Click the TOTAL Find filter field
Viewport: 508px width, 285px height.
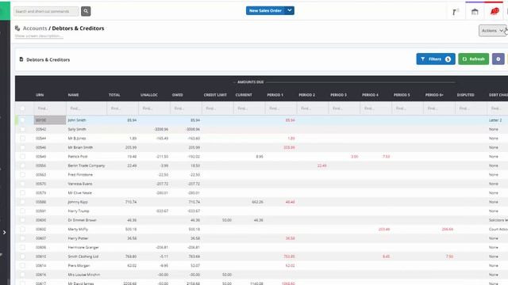(x=122, y=108)
